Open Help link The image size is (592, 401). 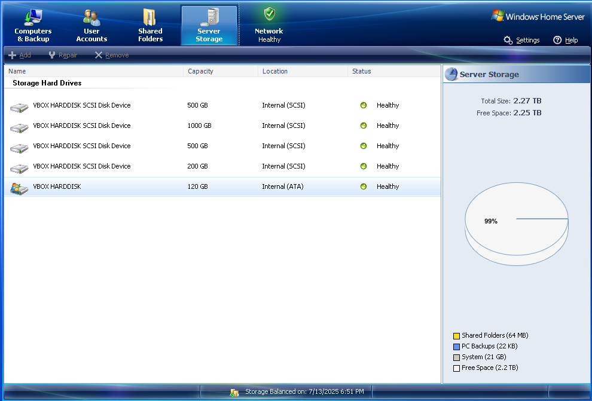coord(566,40)
